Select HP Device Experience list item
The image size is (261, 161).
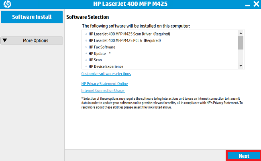106,66
